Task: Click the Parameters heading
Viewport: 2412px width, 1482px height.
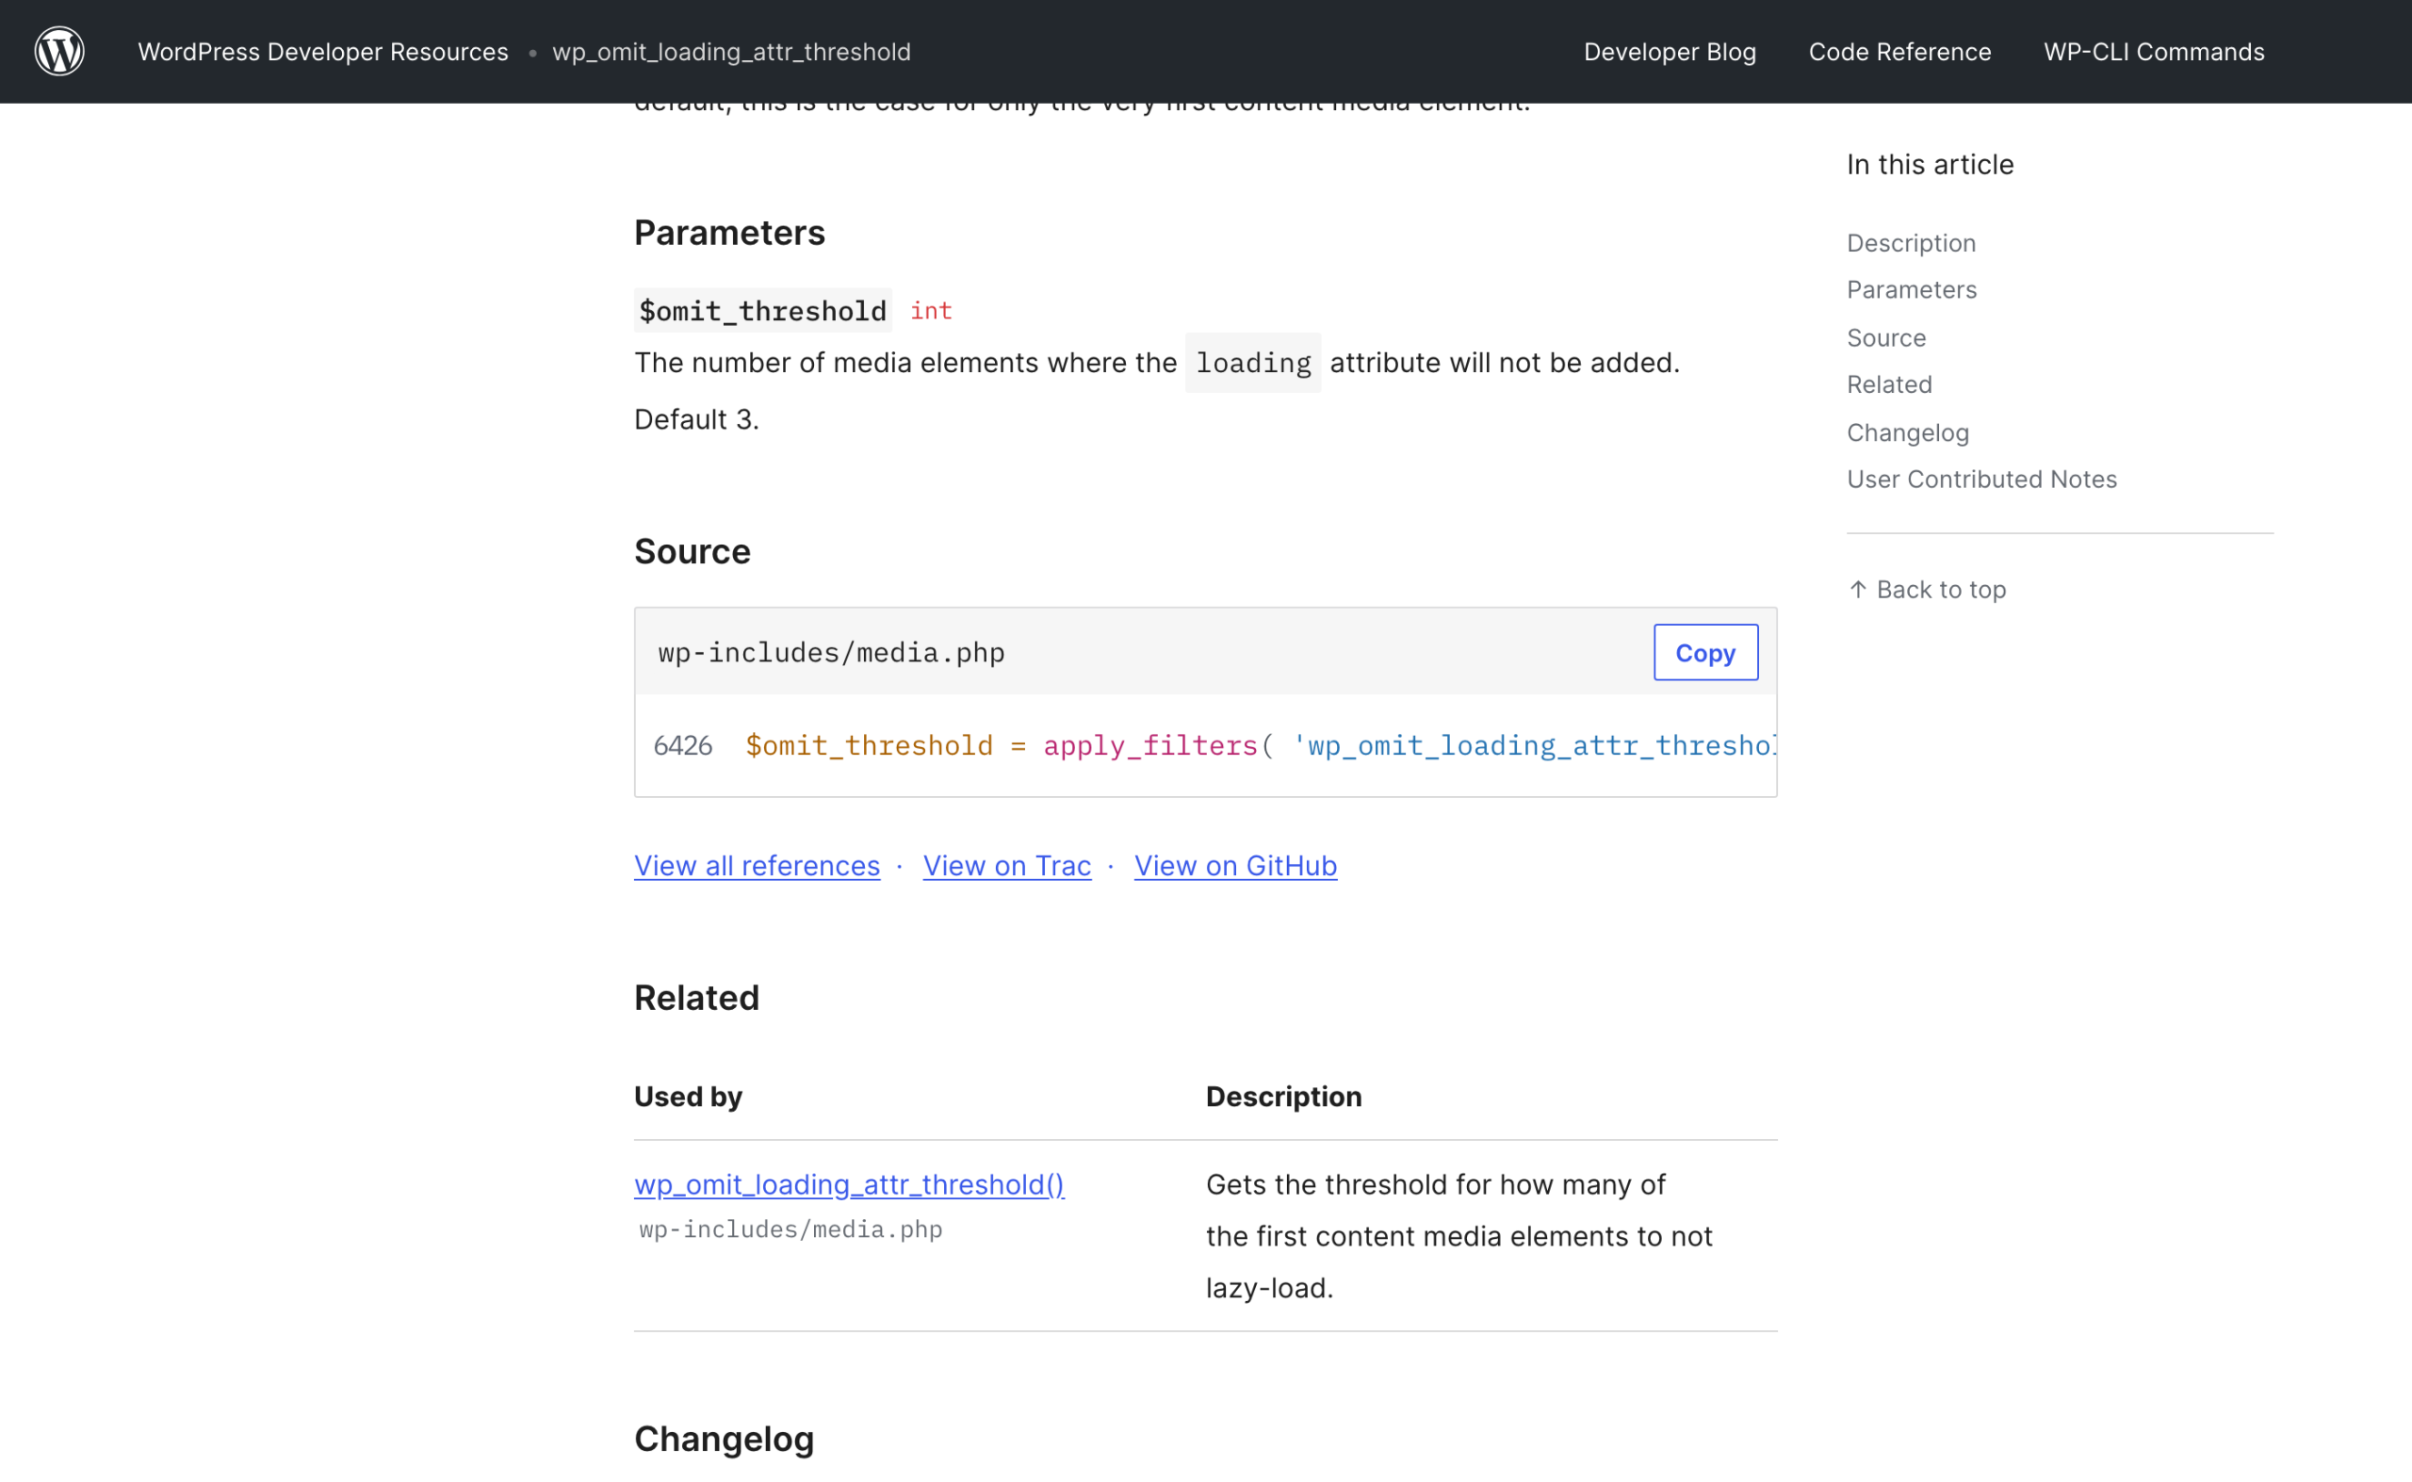Action: click(x=729, y=234)
